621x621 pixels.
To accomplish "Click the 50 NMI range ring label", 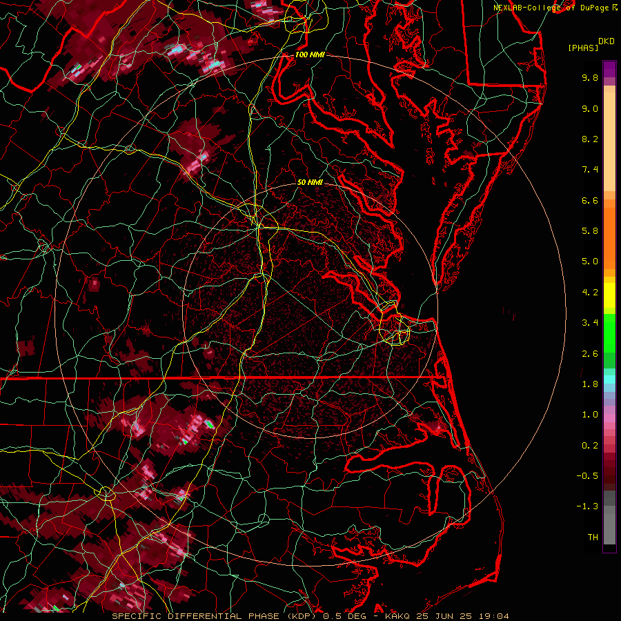I will tap(310, 182).
